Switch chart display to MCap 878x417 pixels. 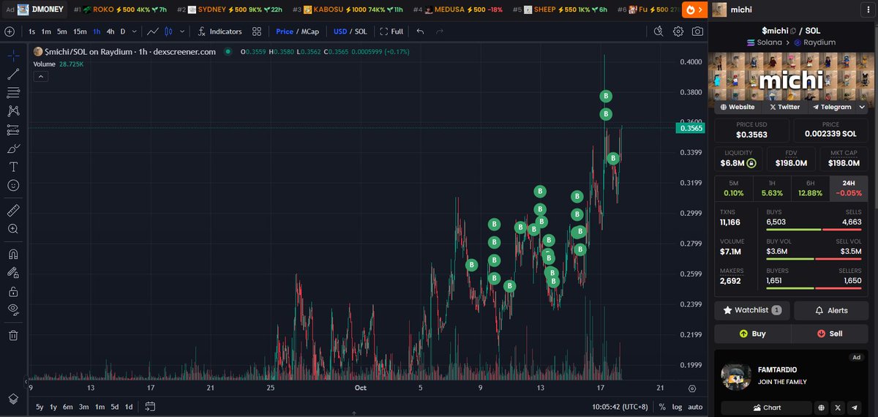click(x=310, y=31)
